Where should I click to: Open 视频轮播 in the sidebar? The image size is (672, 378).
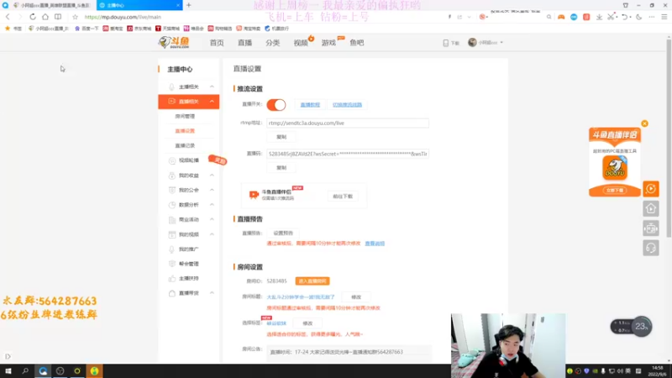(188, 160)
